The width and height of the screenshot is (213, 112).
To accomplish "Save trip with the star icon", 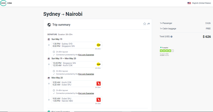I will click(x=145, y=24).
